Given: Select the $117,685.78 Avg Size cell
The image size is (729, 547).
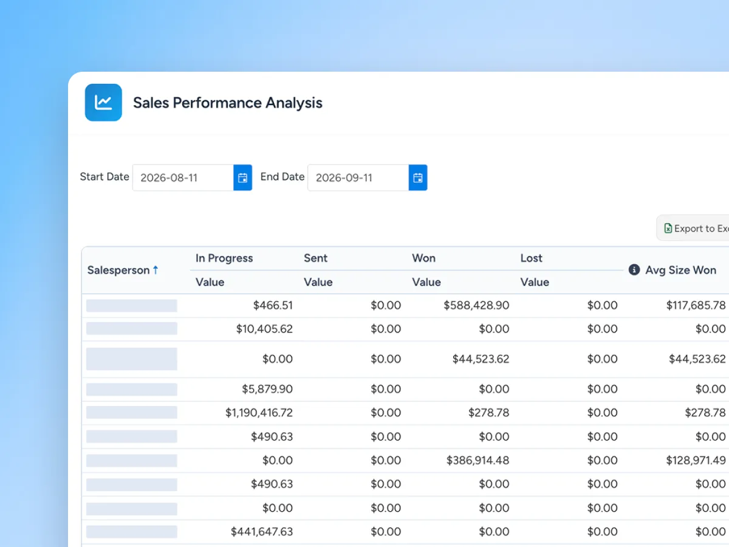Looking at the screenshot, I should [696, 305].
